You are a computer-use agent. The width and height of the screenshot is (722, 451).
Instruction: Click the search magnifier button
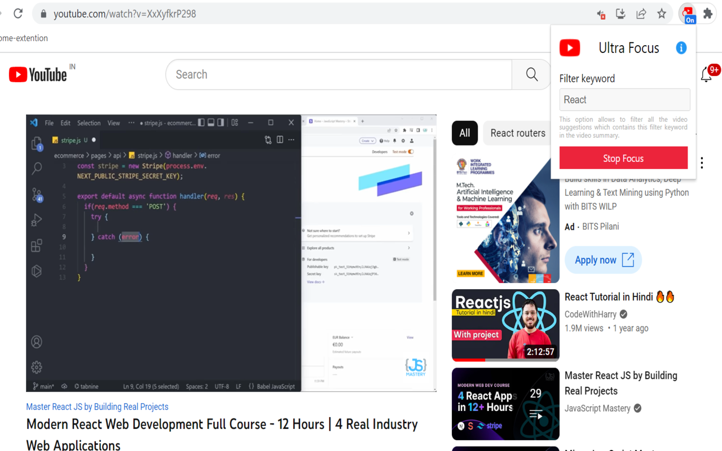point(531,74)
